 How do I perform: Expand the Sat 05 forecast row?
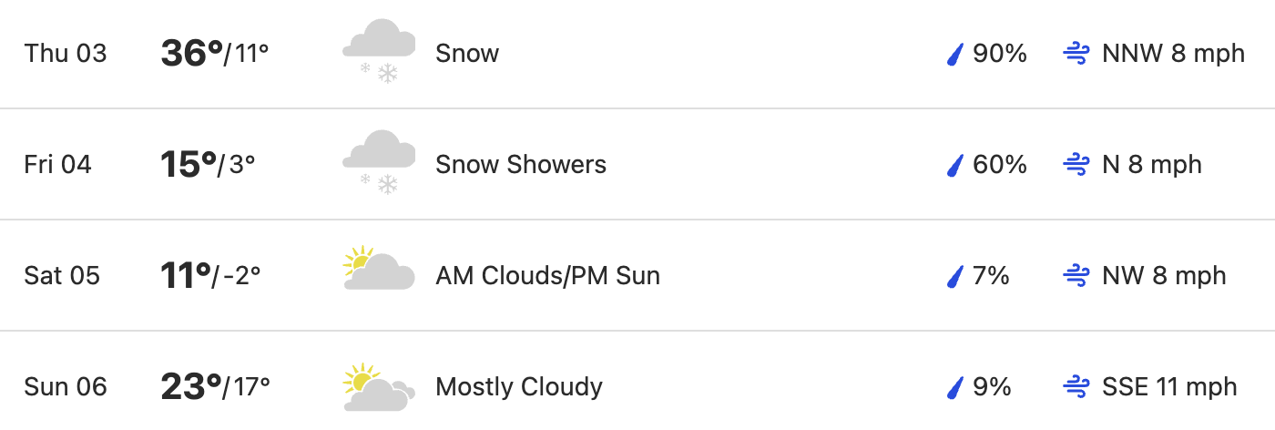(637, 276)
